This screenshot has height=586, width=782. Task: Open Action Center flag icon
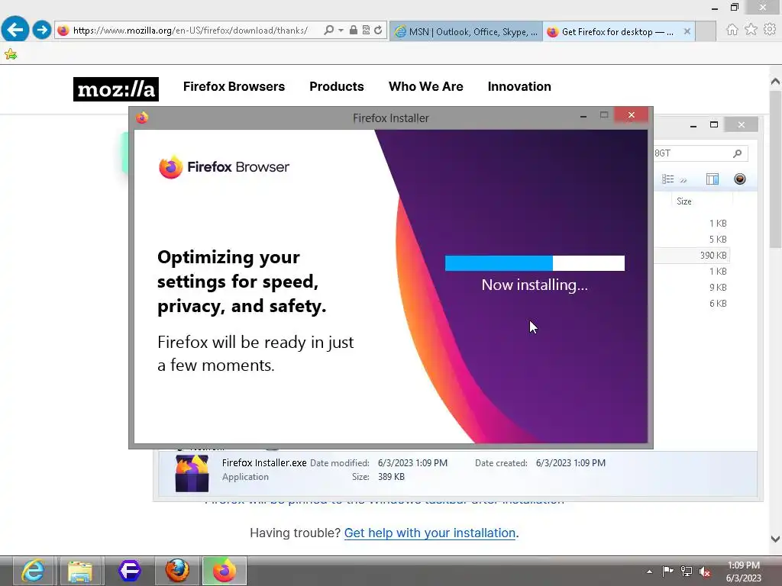[667, 572]
